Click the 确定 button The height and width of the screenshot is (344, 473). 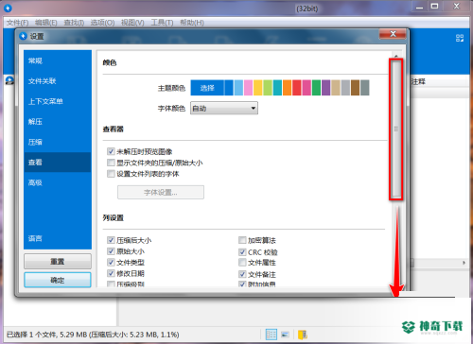[58, 280]
